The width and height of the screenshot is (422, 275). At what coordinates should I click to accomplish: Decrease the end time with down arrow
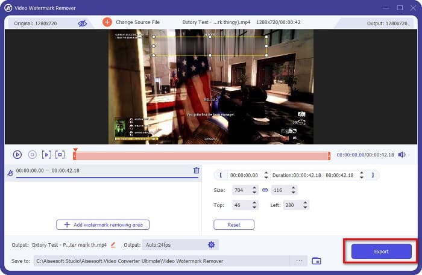click(362, 178)
